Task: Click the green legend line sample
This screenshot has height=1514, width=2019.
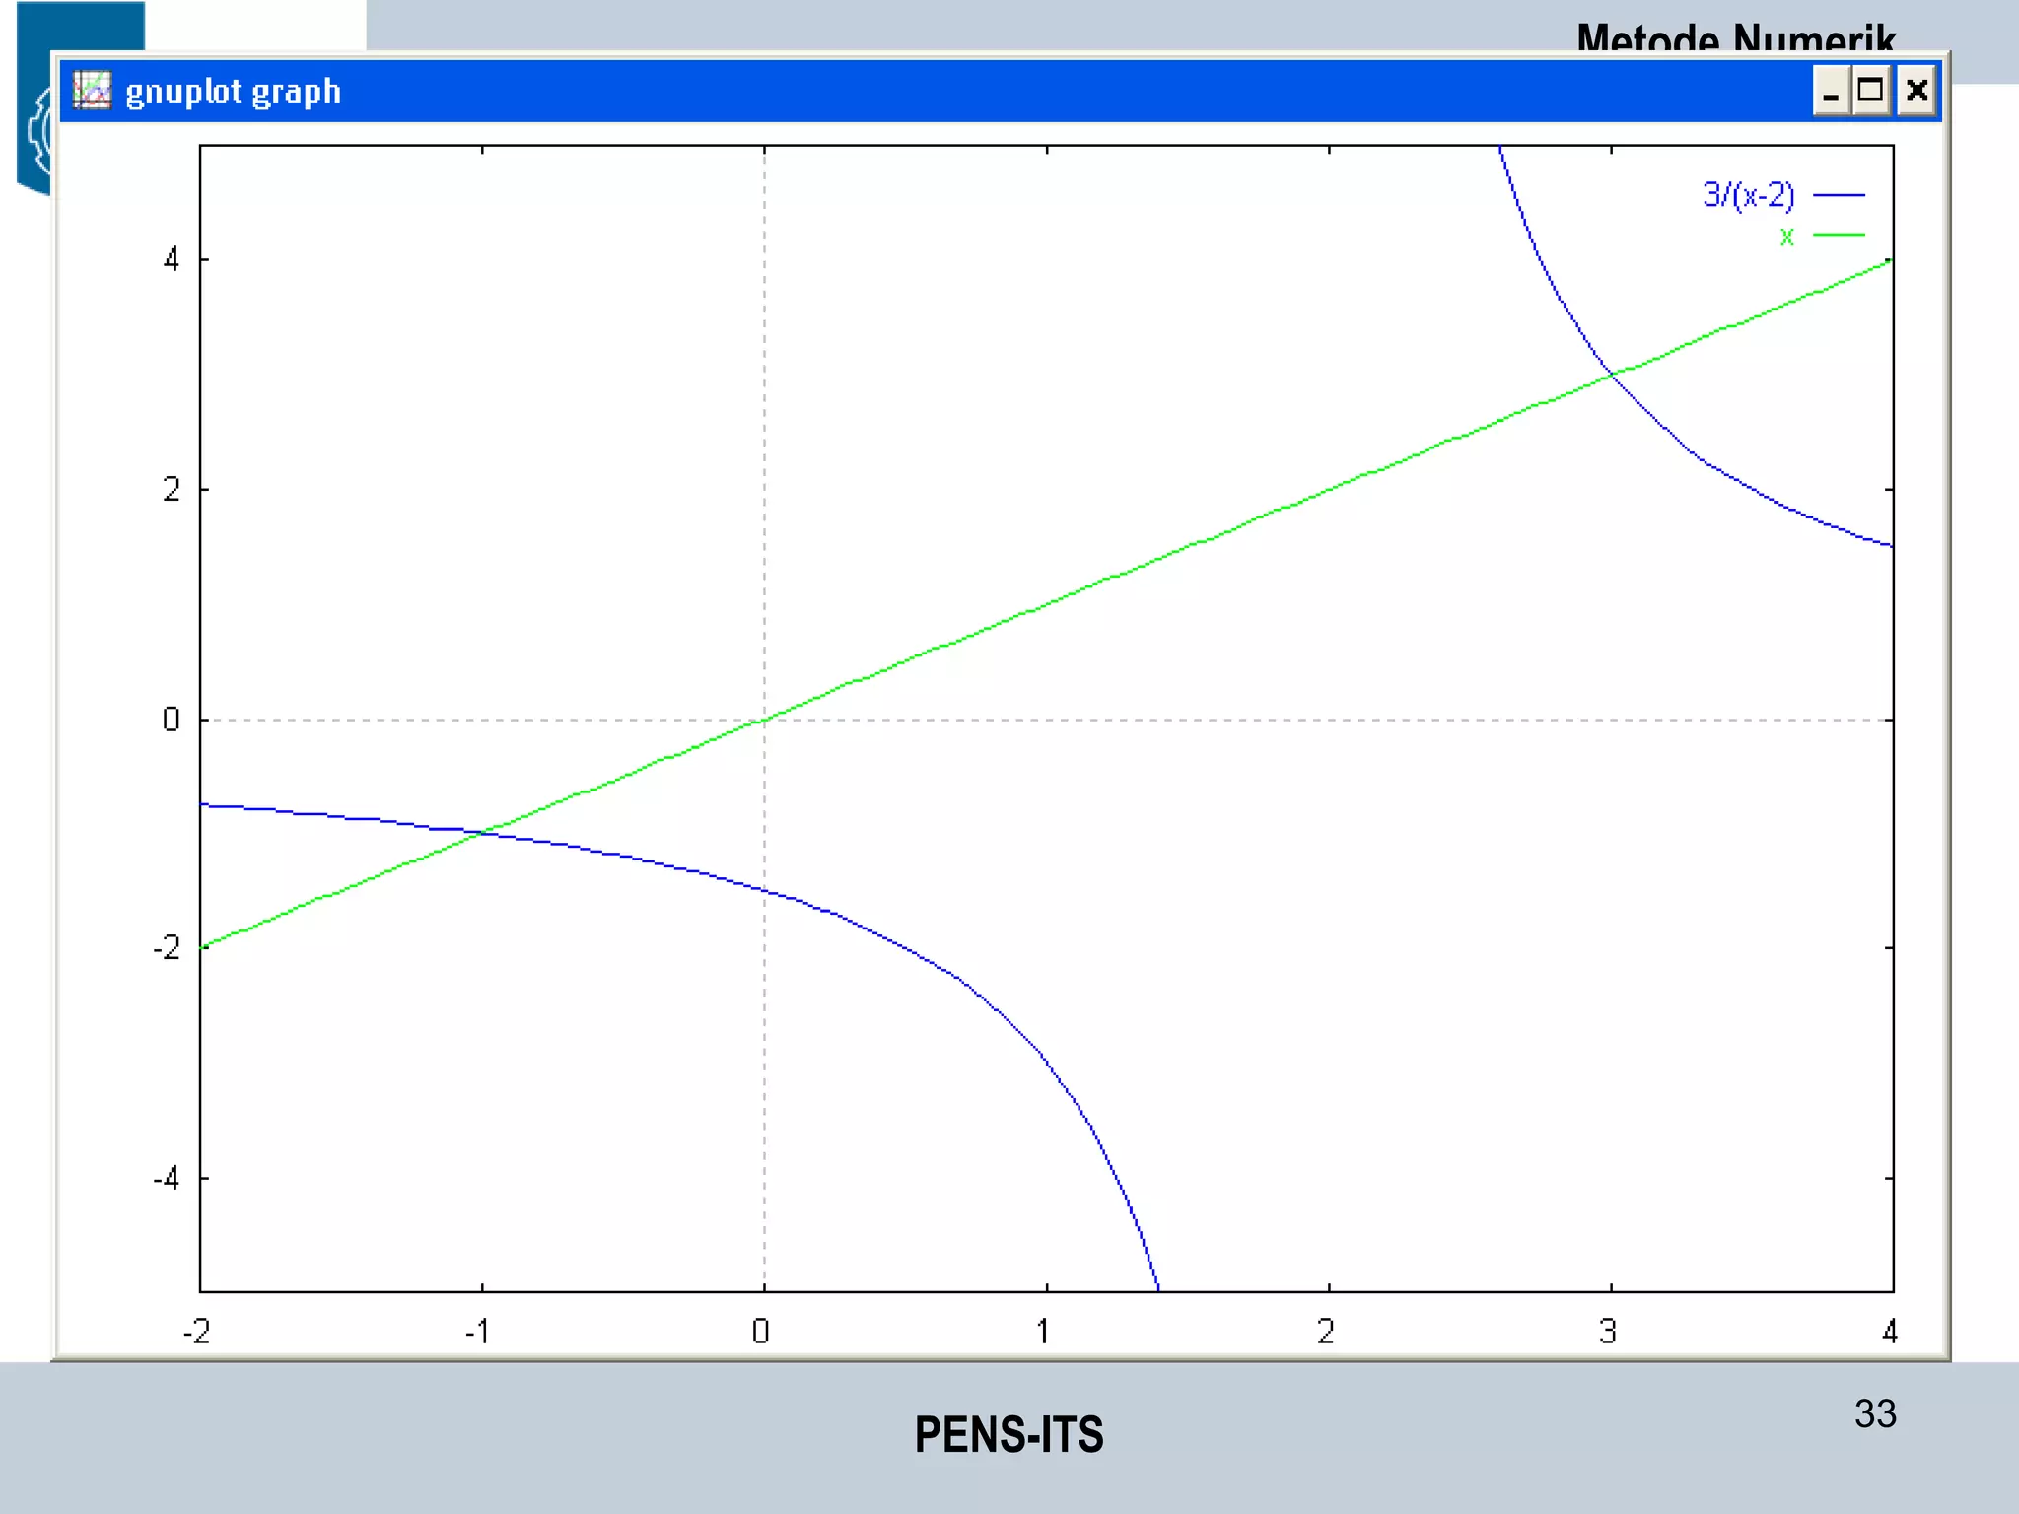Action: [1839, 235]
